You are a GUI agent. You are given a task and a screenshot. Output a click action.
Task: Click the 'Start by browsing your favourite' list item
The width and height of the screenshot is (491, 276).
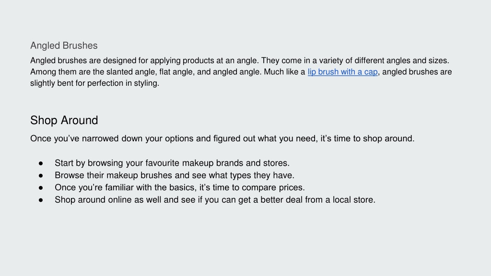pyautogui.click(x=172, y=163)
